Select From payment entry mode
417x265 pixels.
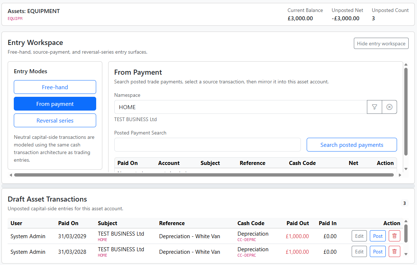(x=55, y=104)
